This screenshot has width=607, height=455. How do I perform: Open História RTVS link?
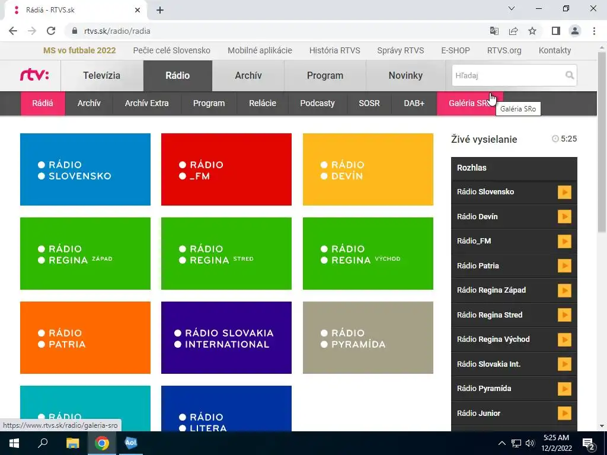pyautogui.click(x=334, y=50)
